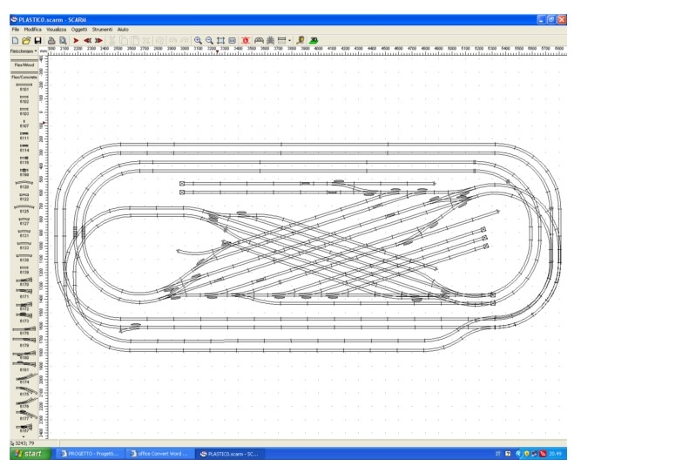Pick curved track piece 6120 from the library
Viewport: 696px width, 473px height.
click(24, 184)
